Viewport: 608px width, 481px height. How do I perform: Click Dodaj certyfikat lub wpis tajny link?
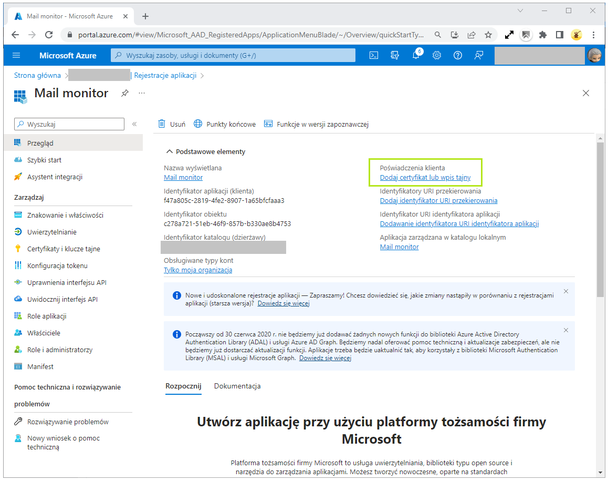click(425, 177)
